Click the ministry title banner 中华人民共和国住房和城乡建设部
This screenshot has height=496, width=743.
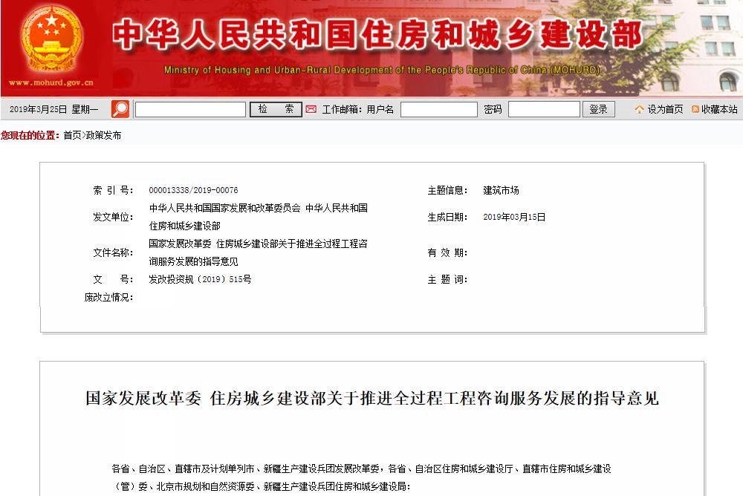(377, 34)
